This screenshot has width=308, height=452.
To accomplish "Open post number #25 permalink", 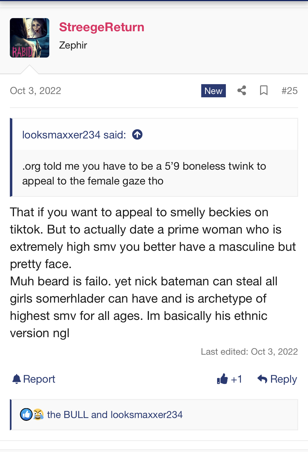I will pyautogui.click(x=289, y=91).
